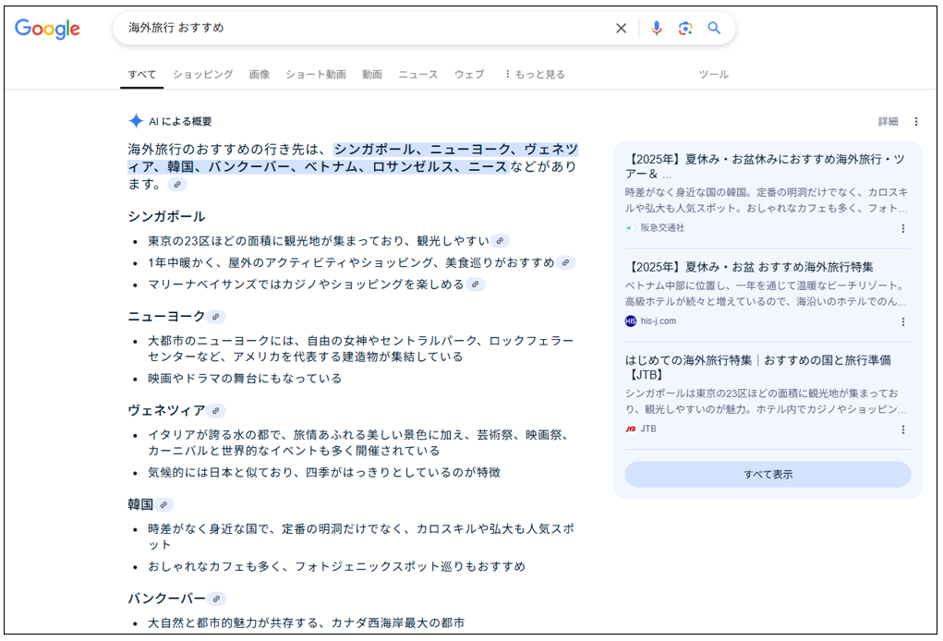
Task: Open three-dot menu for JTB source
Action: [902, 429]
